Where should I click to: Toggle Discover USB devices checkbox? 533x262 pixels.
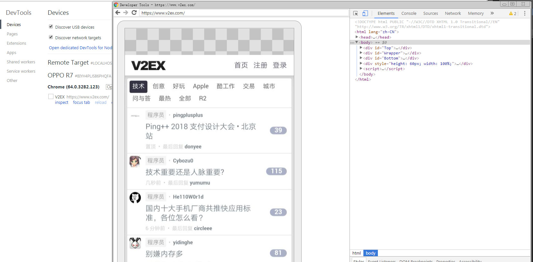51,26
